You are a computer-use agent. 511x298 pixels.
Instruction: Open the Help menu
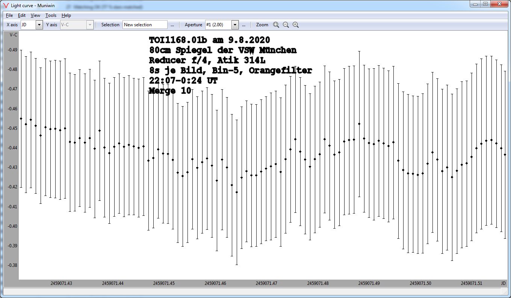click(66, 15)
